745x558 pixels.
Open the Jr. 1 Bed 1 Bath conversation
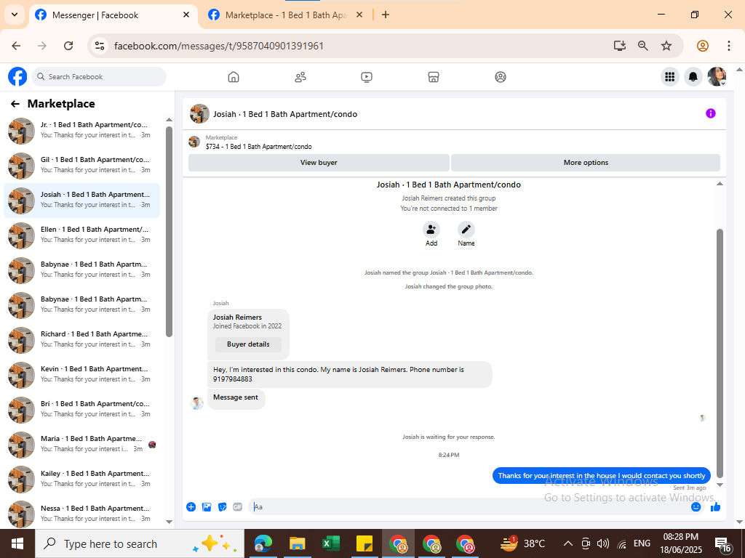tap(81, 130)
